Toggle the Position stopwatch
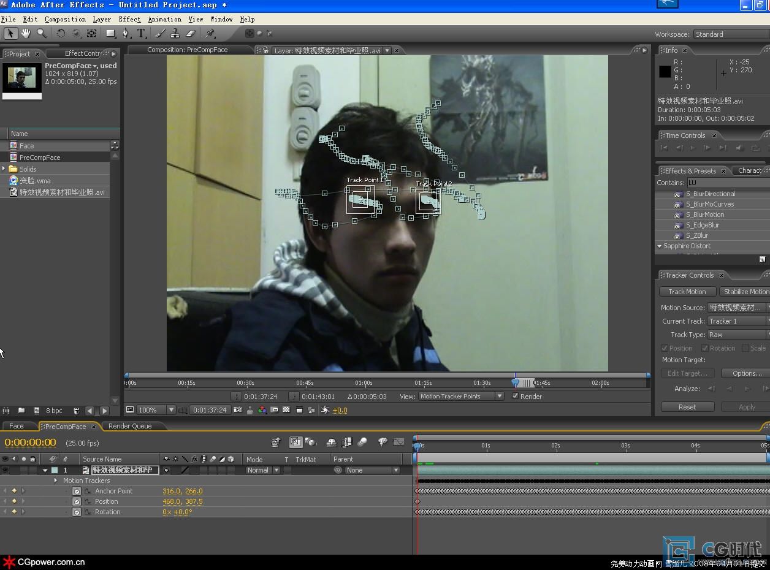 tap(77, 501)
